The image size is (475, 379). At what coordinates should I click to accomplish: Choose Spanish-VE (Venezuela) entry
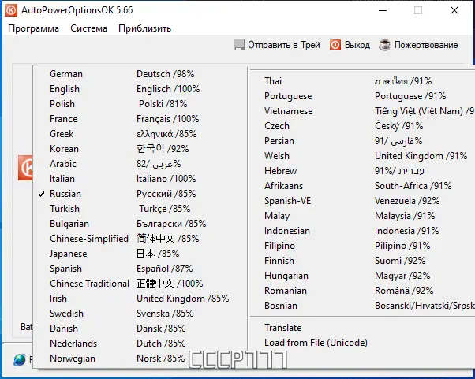tap(362, 201)
